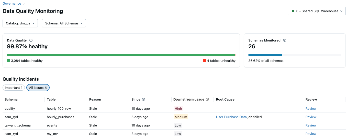Click the Schemas Monitored blue progress bar

tap(265, 55)
